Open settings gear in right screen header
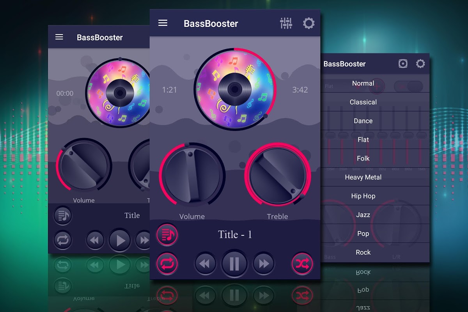The image size is (468, 312). click(x=420, y=64)
